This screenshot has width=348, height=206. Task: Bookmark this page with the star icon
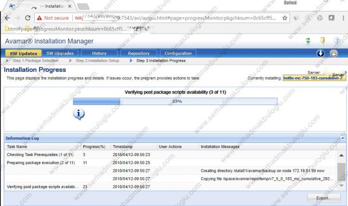(285, 18)
